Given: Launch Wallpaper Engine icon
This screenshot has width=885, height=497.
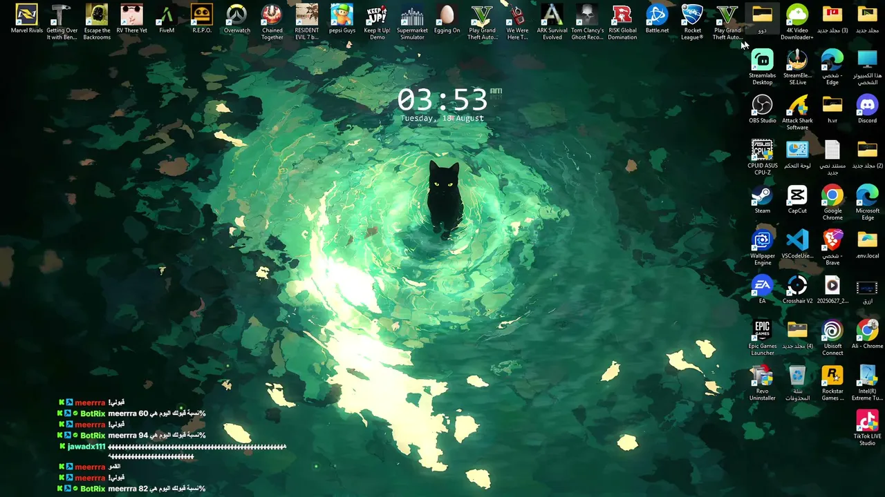Looking at the screenshot, I should (763, 247).
